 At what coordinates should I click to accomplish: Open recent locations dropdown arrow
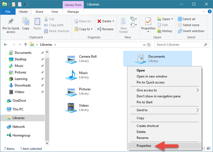(20, 45)
